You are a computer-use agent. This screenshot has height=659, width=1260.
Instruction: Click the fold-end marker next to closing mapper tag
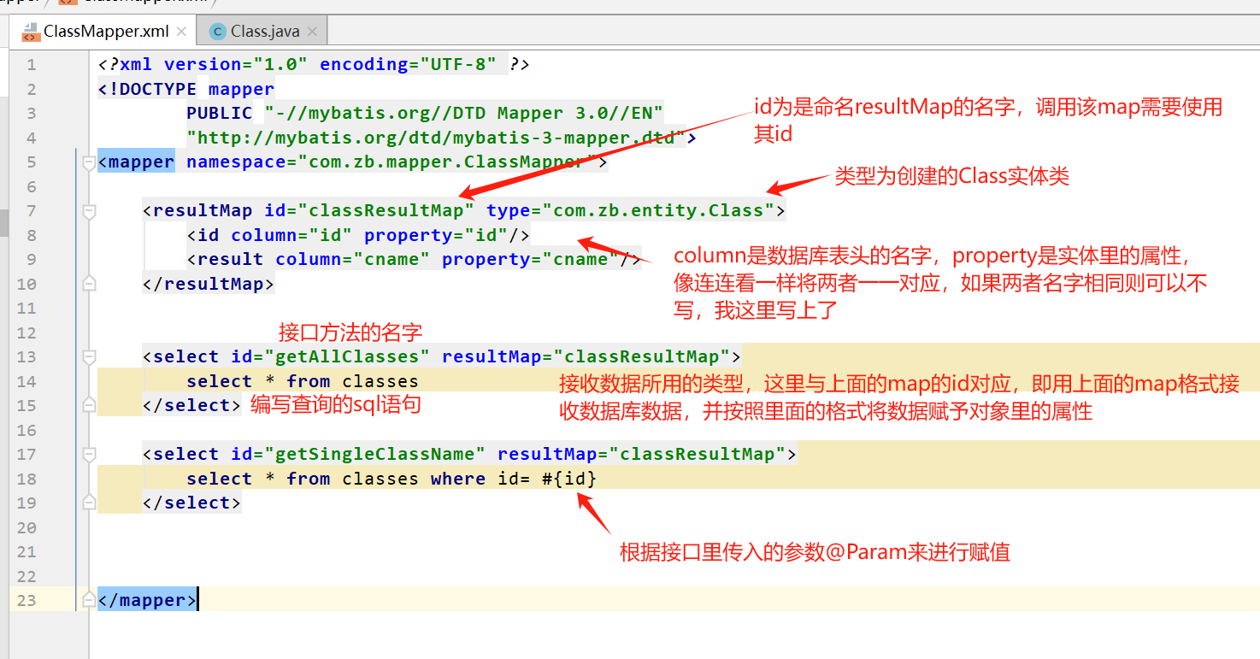88,599
